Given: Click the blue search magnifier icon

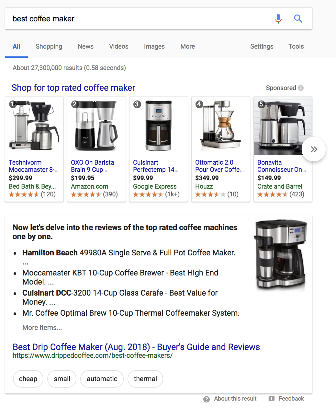Looking at the screenshot, I should (x=298, y=19).
